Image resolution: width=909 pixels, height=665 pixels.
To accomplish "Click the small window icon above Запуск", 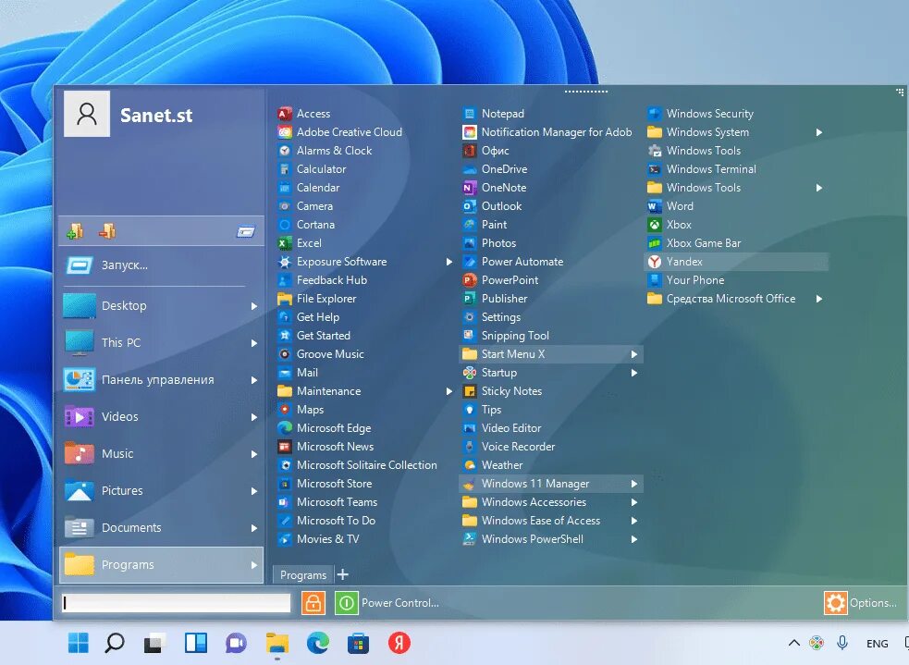I will tap(246, 232).
